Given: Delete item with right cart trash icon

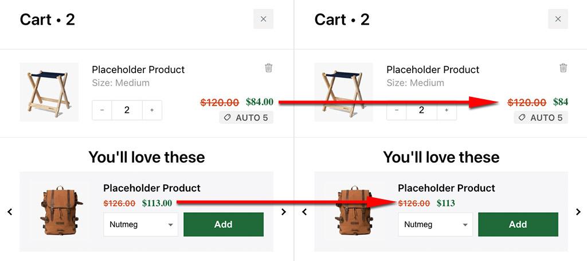Looking at the screenshot, I should [563, 68].
